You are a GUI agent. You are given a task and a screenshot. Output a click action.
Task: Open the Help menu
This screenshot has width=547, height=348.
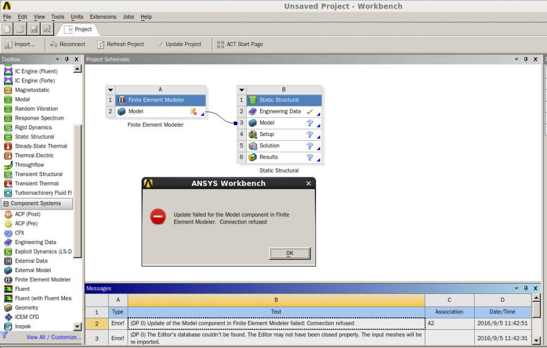[146, 17]
